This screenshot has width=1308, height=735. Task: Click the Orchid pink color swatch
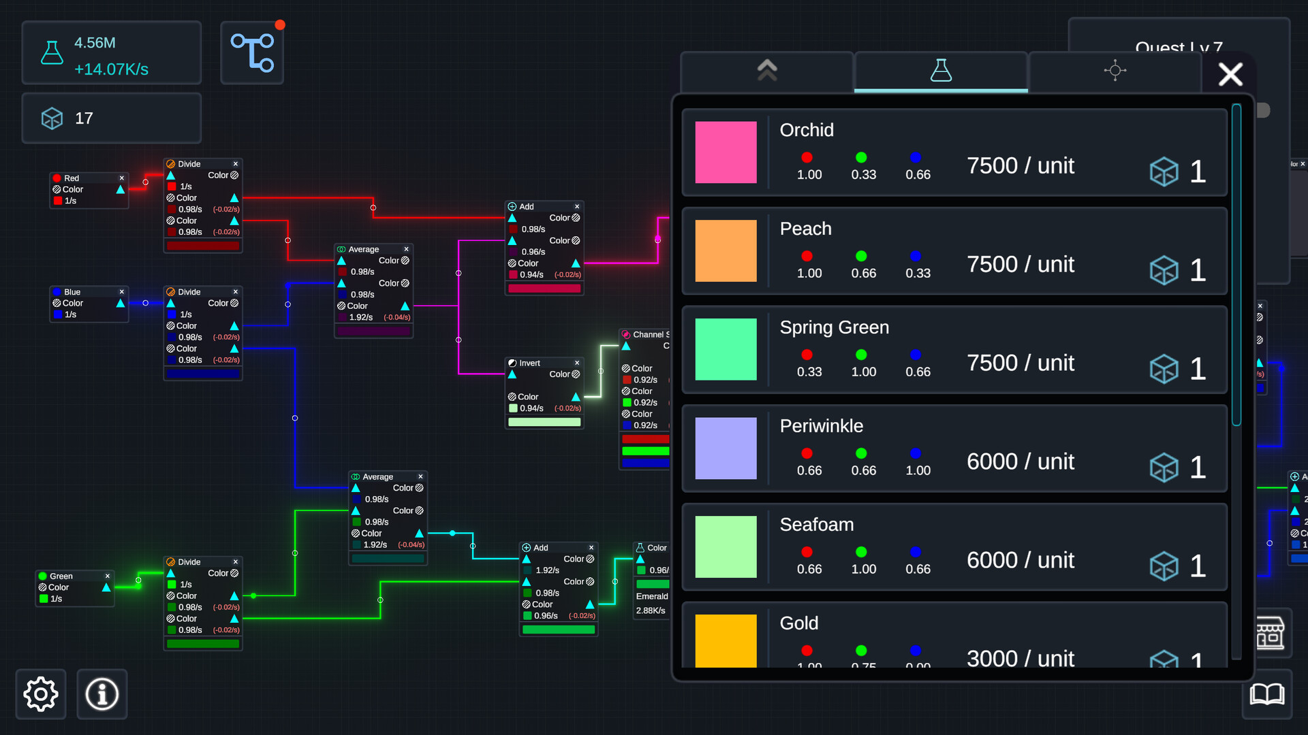coord(726,152)
